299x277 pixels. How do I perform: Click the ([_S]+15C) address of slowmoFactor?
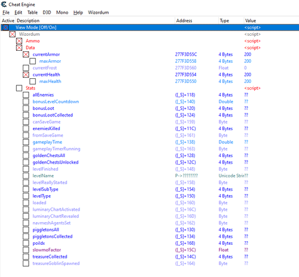[x=185, y=250]
